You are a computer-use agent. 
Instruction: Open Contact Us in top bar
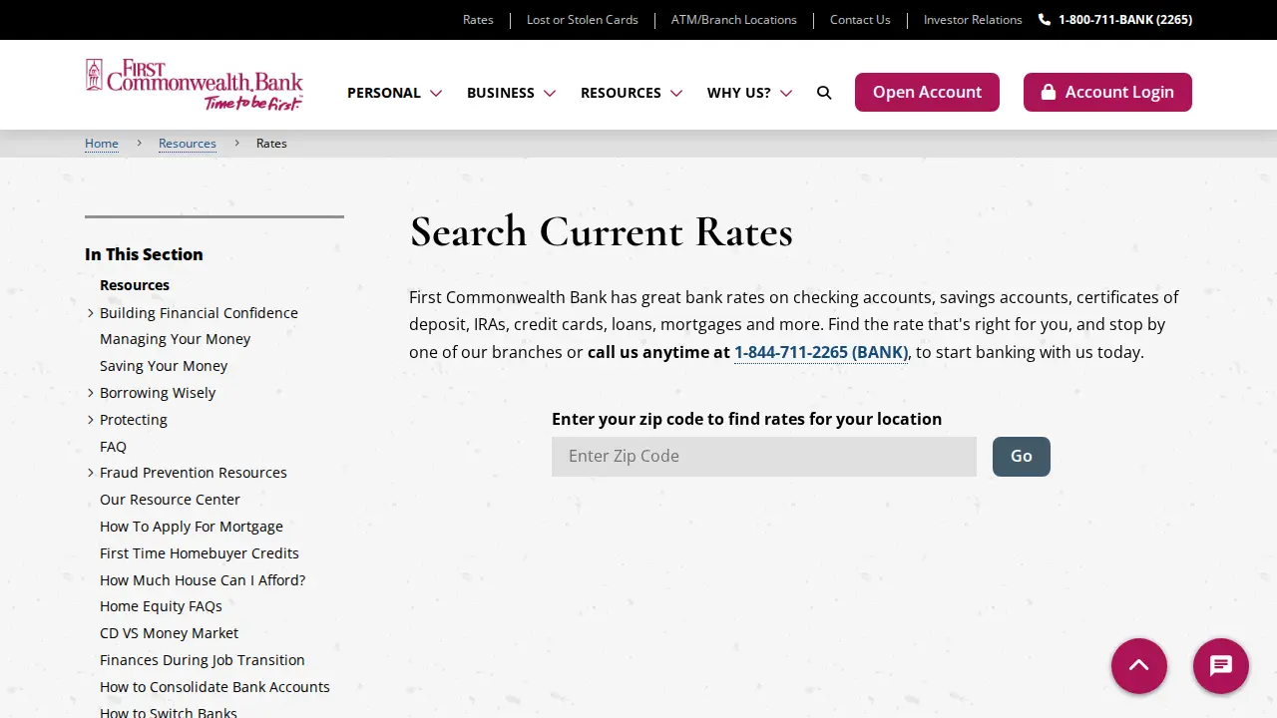click(x=860, y=20)
